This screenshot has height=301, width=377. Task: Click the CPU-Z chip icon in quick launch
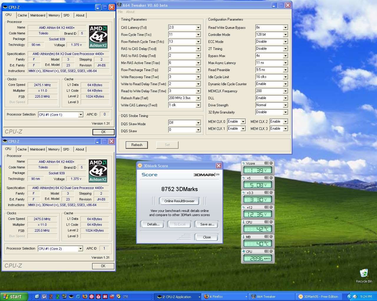(x=71, y=297)
